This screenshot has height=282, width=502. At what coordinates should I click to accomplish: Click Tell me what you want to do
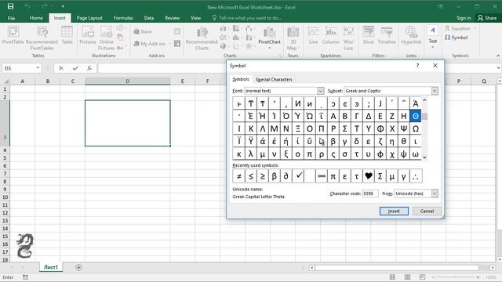pyautogui.click(x=247, y=18)
